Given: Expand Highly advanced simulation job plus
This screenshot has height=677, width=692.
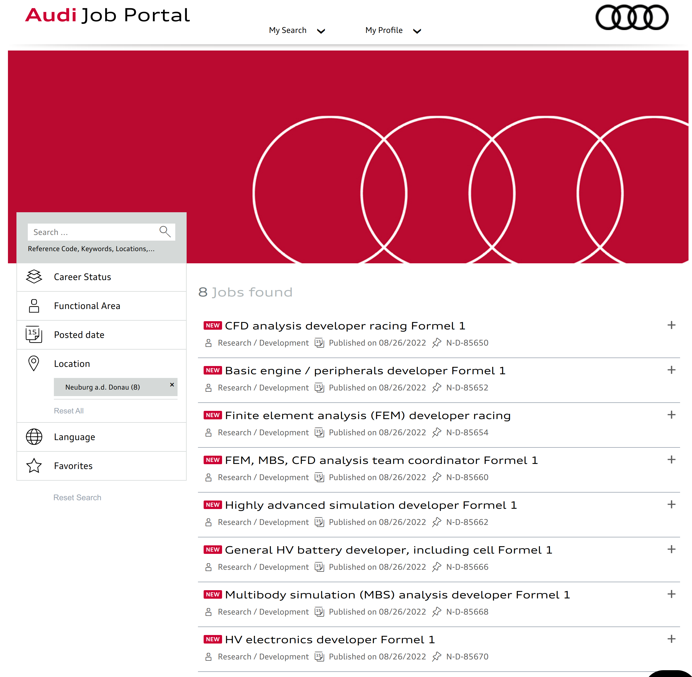Looking at the screenshot, I should point(671,504).
